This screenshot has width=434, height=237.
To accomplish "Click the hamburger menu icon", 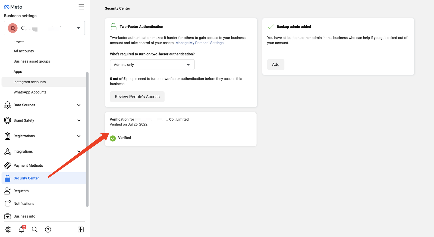I will coord(81,7).
